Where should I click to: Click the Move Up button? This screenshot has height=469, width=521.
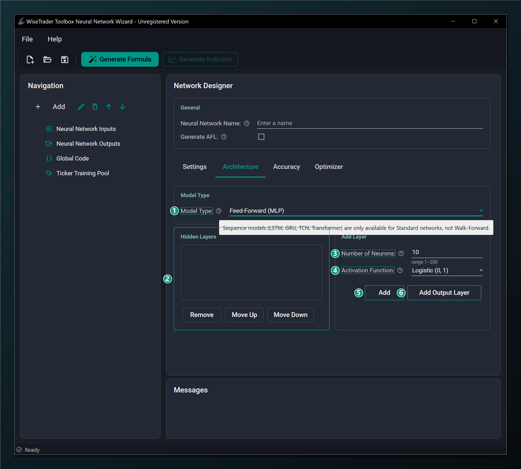244,315
